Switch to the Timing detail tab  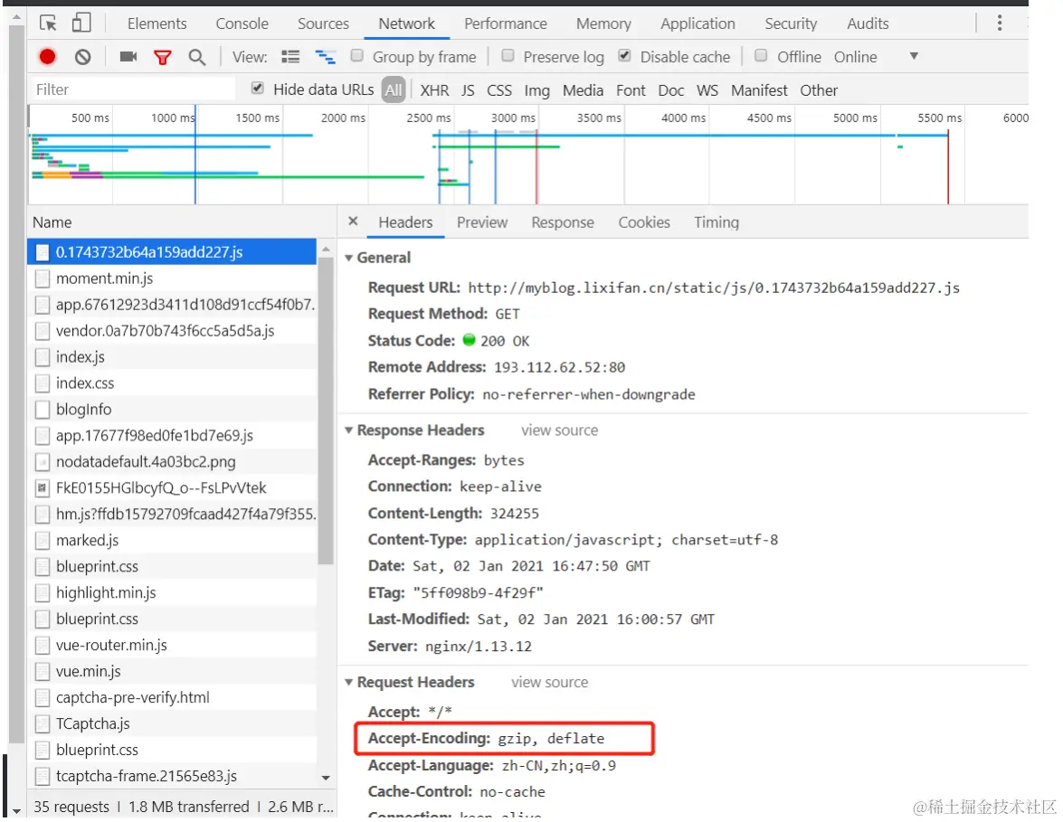pos(717,222)
